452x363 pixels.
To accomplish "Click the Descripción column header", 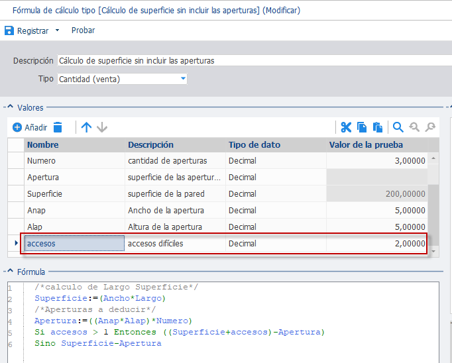I will (175, 144).
